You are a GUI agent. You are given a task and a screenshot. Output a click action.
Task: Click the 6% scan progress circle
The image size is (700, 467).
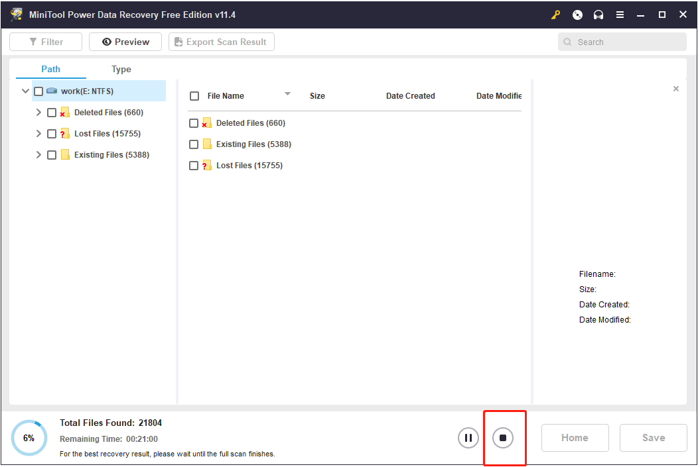29,438
